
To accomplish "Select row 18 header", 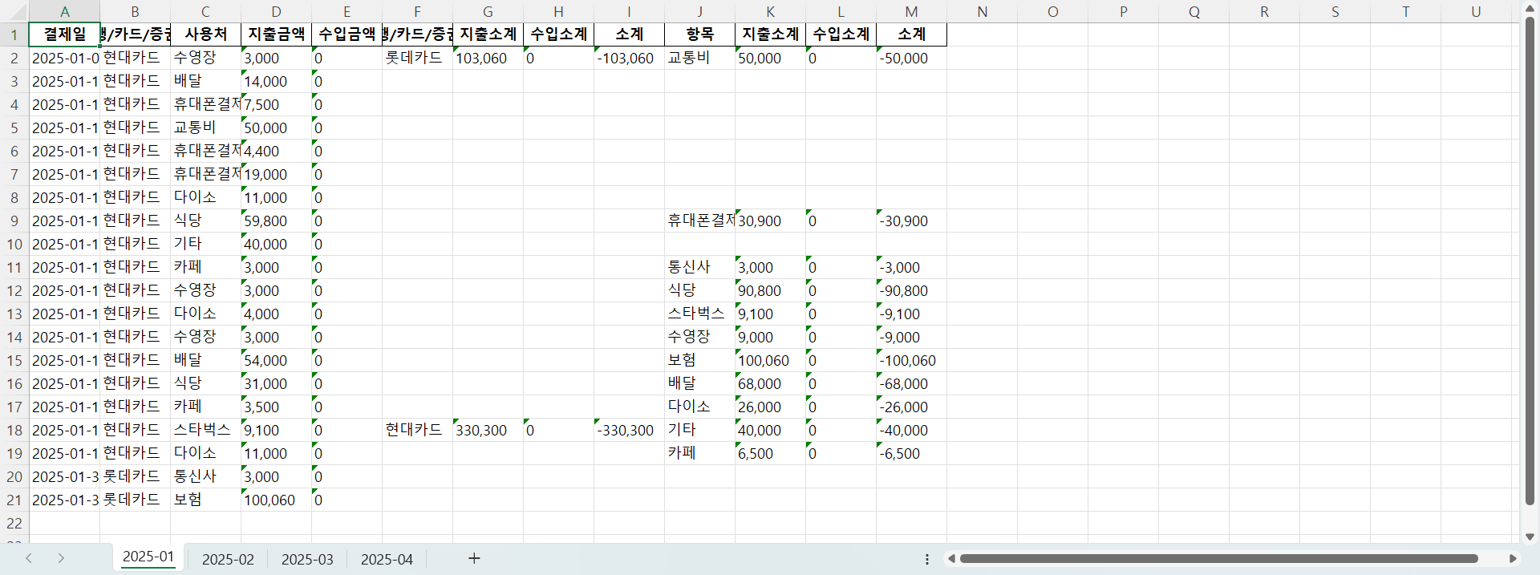I will pos(14,430).
